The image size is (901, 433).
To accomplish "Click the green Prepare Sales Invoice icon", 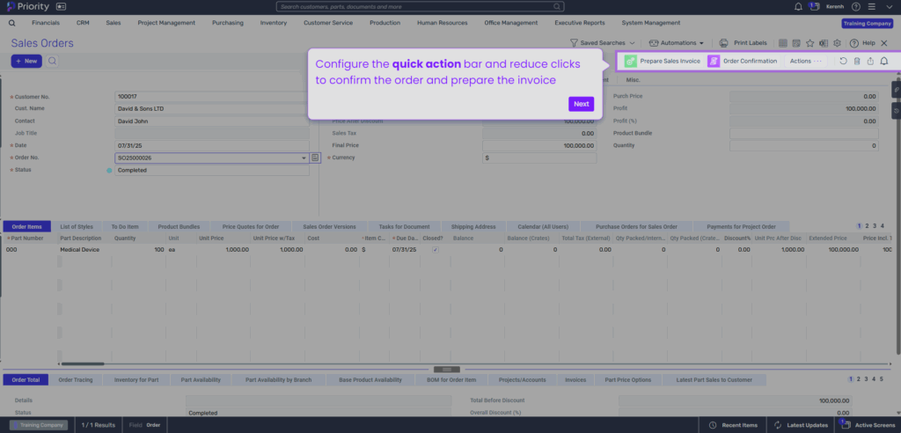I will [631, 61].
